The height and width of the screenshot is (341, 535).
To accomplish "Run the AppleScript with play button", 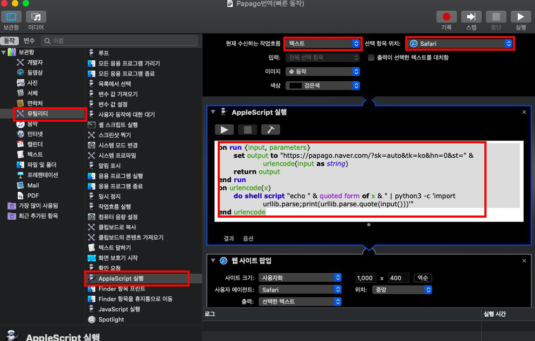I will [224, 130].
